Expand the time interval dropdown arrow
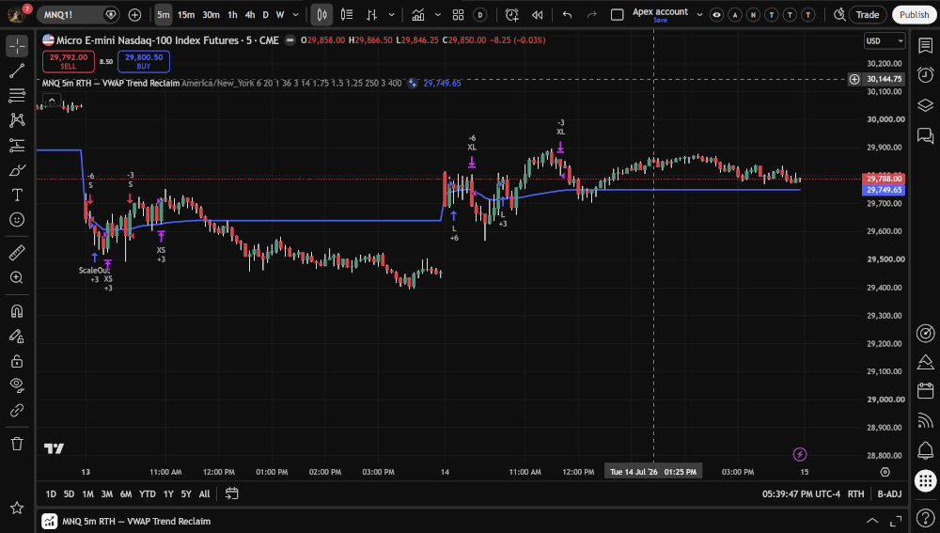This screenshot has height=533, width=940. click(295, 15)
